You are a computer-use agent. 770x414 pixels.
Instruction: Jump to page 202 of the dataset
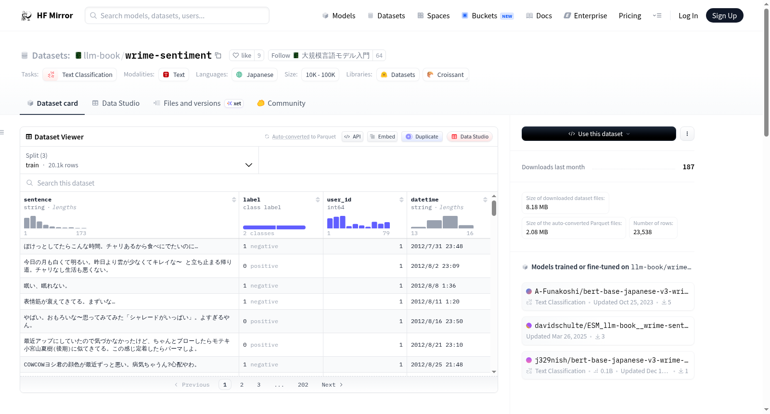[x=303, y=385]
